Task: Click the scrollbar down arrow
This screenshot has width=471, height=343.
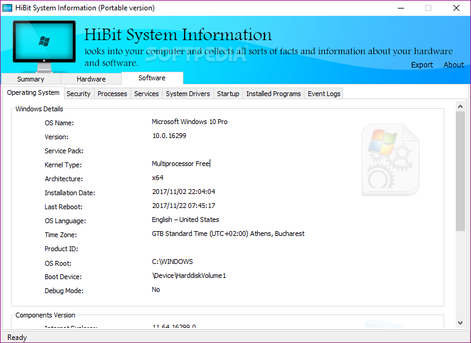Action: [x=460, y=322]
